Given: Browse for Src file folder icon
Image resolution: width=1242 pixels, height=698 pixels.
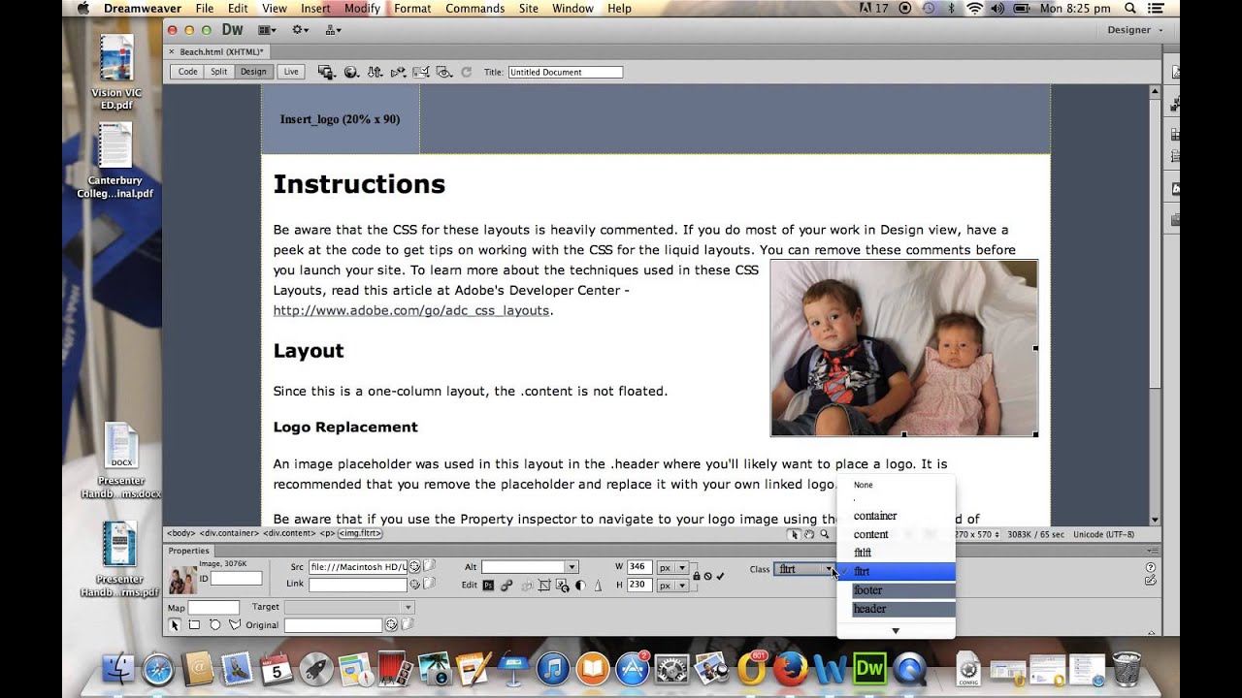Looking at the screenshot, I should [430, 566].
